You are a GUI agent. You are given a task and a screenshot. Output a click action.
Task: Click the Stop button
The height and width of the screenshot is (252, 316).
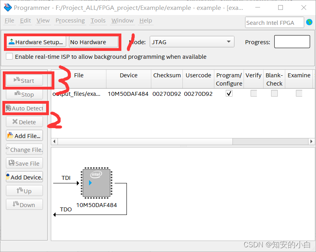[x=24, y=94]
